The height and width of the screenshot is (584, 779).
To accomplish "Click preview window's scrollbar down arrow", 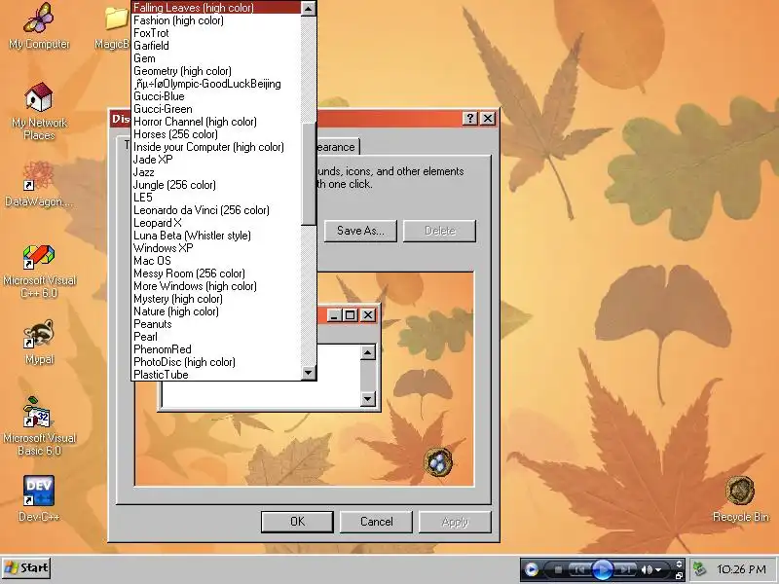I will [368, 398].
